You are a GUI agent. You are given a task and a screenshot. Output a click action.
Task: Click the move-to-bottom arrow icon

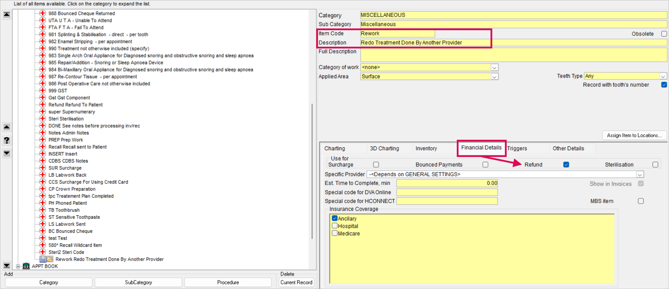pos(7,265)
